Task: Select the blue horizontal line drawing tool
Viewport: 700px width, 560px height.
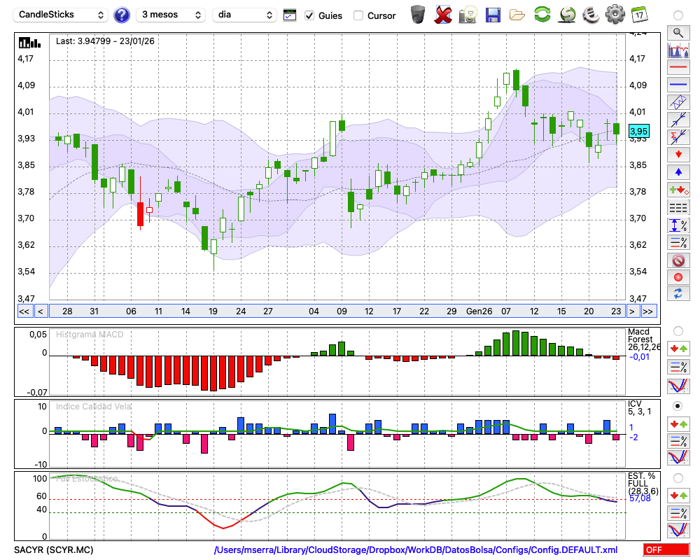Action: coord(678,85)
